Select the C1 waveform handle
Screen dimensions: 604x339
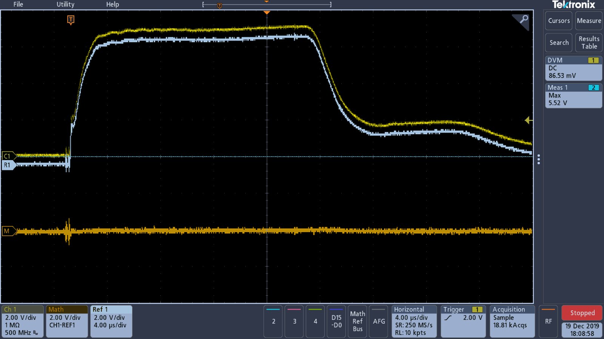(8, 156)
